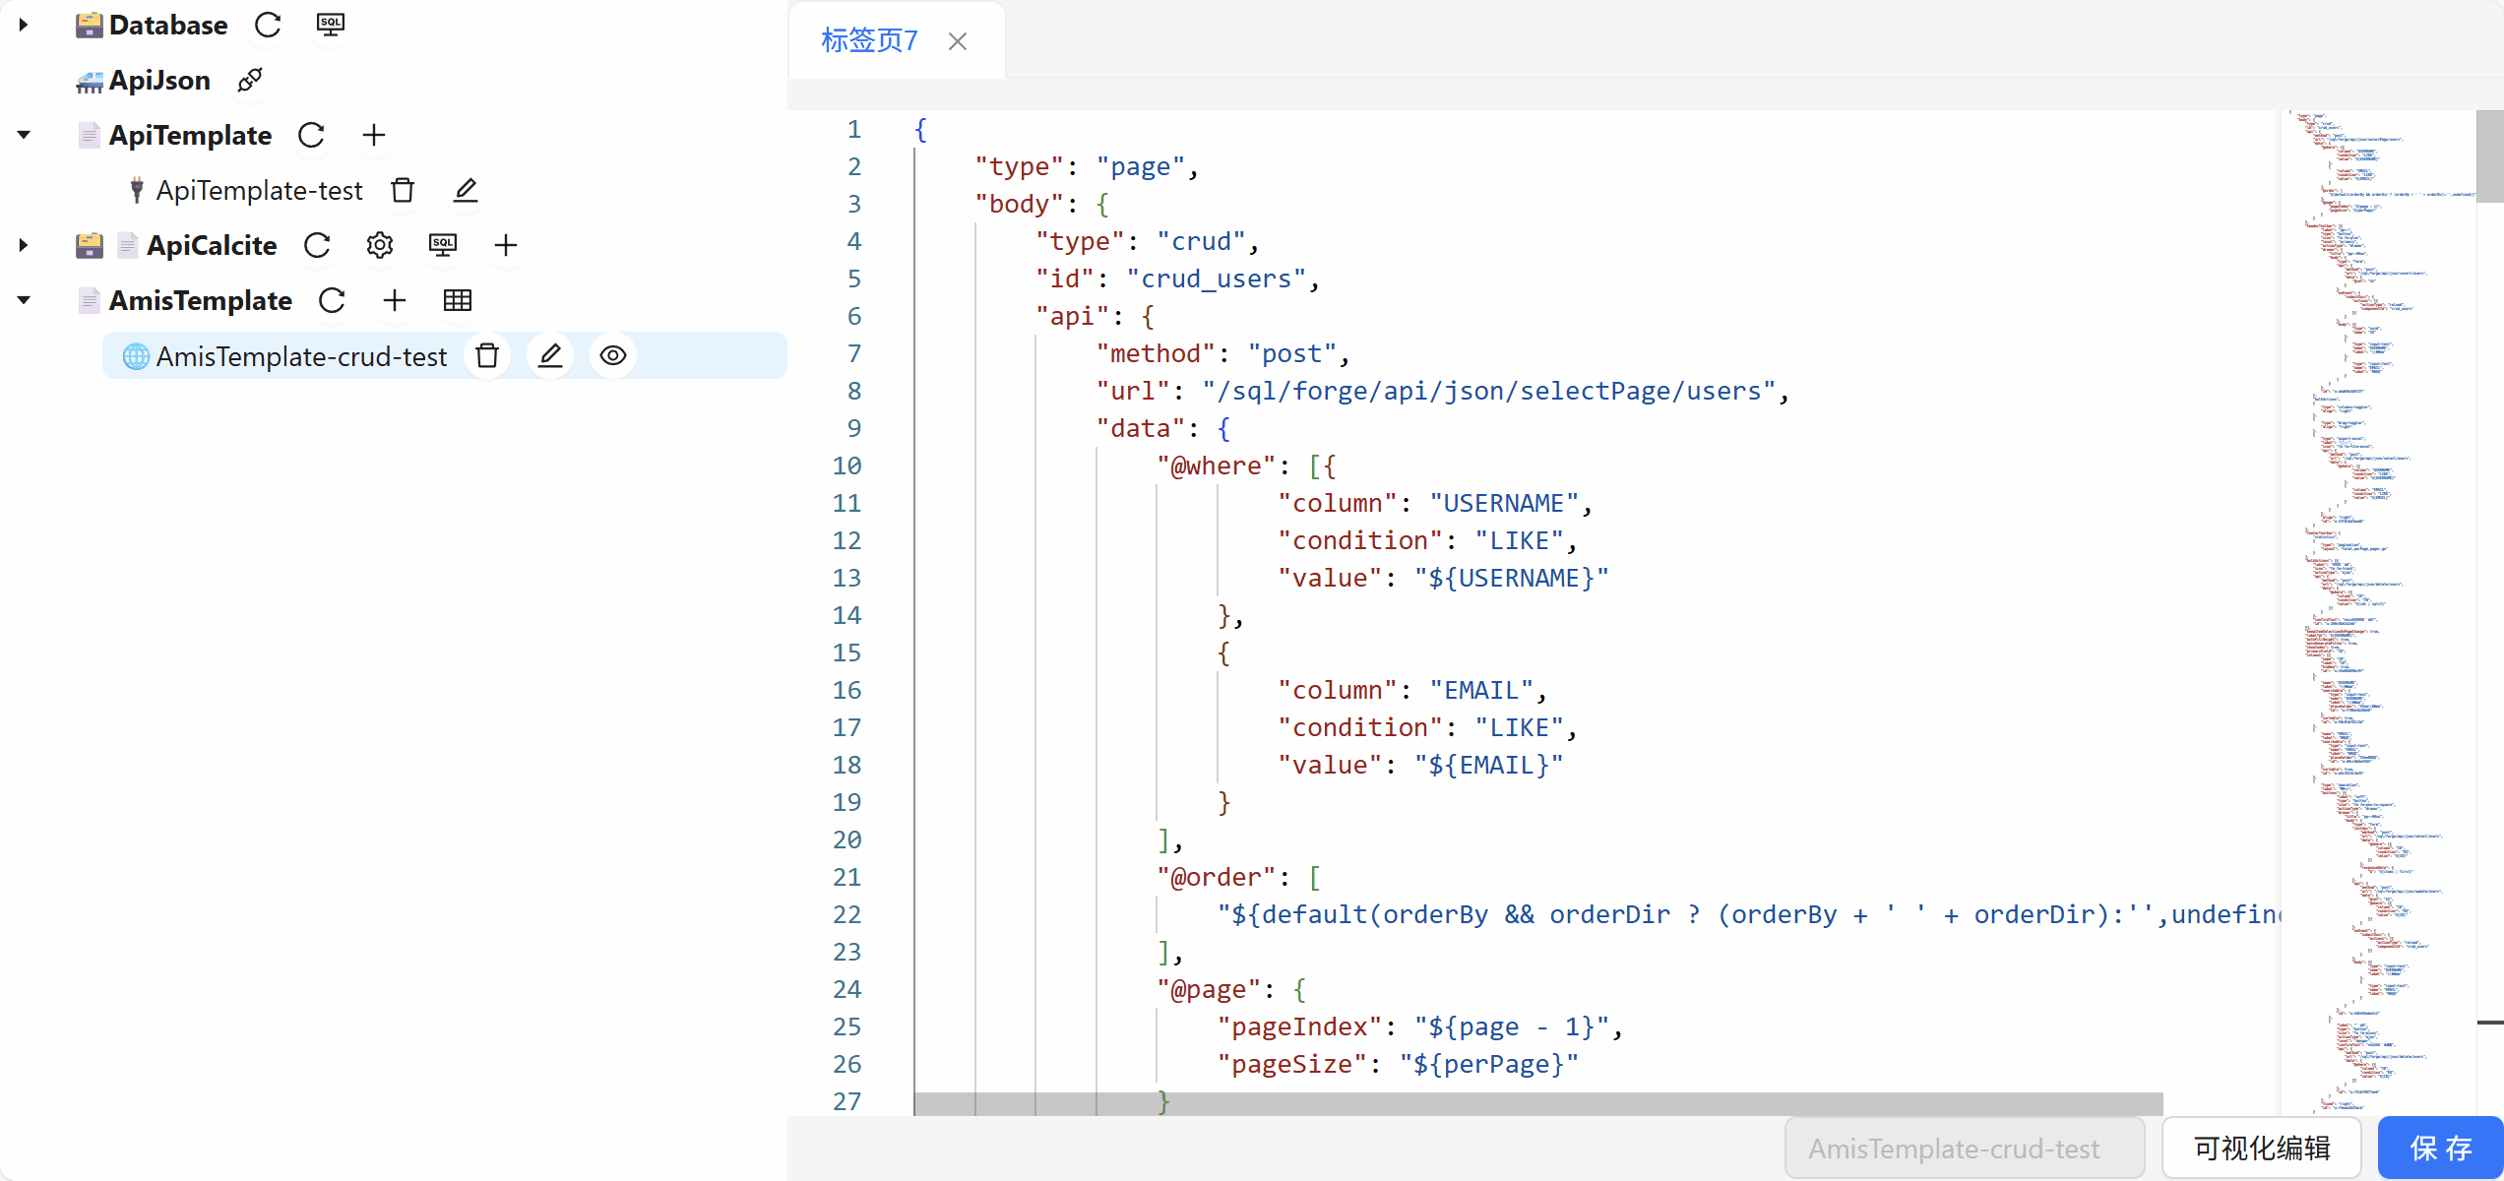Edit ApiTemplate-test entry
Screen dimensions: 2504x1181
466,190
